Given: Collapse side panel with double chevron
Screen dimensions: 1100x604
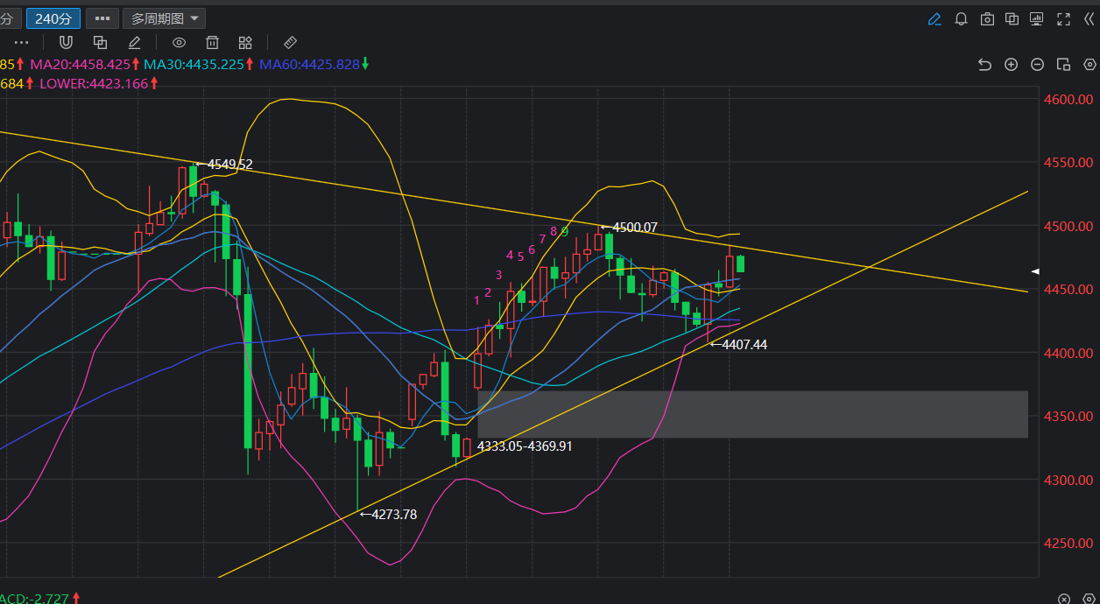Looking at the screenshot, I should point(1089,18).
